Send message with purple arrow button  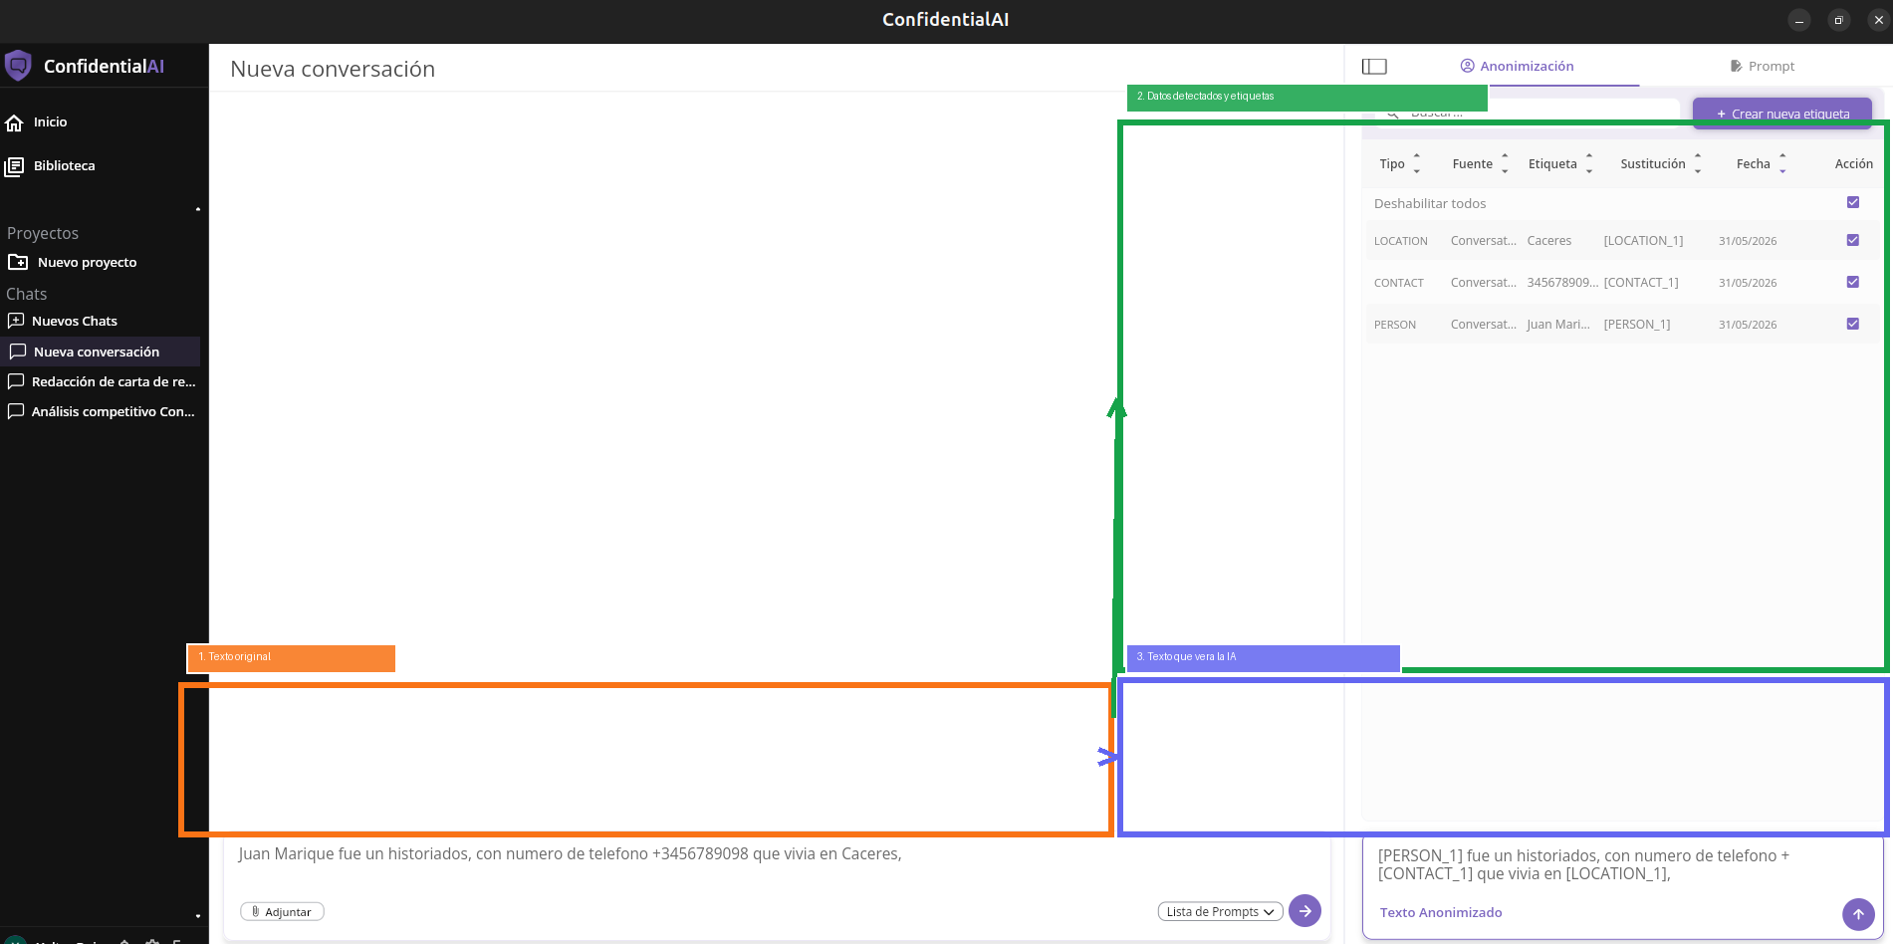(1304, 910)
